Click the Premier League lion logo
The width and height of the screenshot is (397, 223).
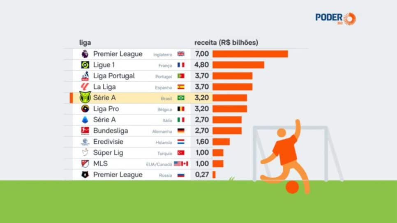click(x=85, y=54)
